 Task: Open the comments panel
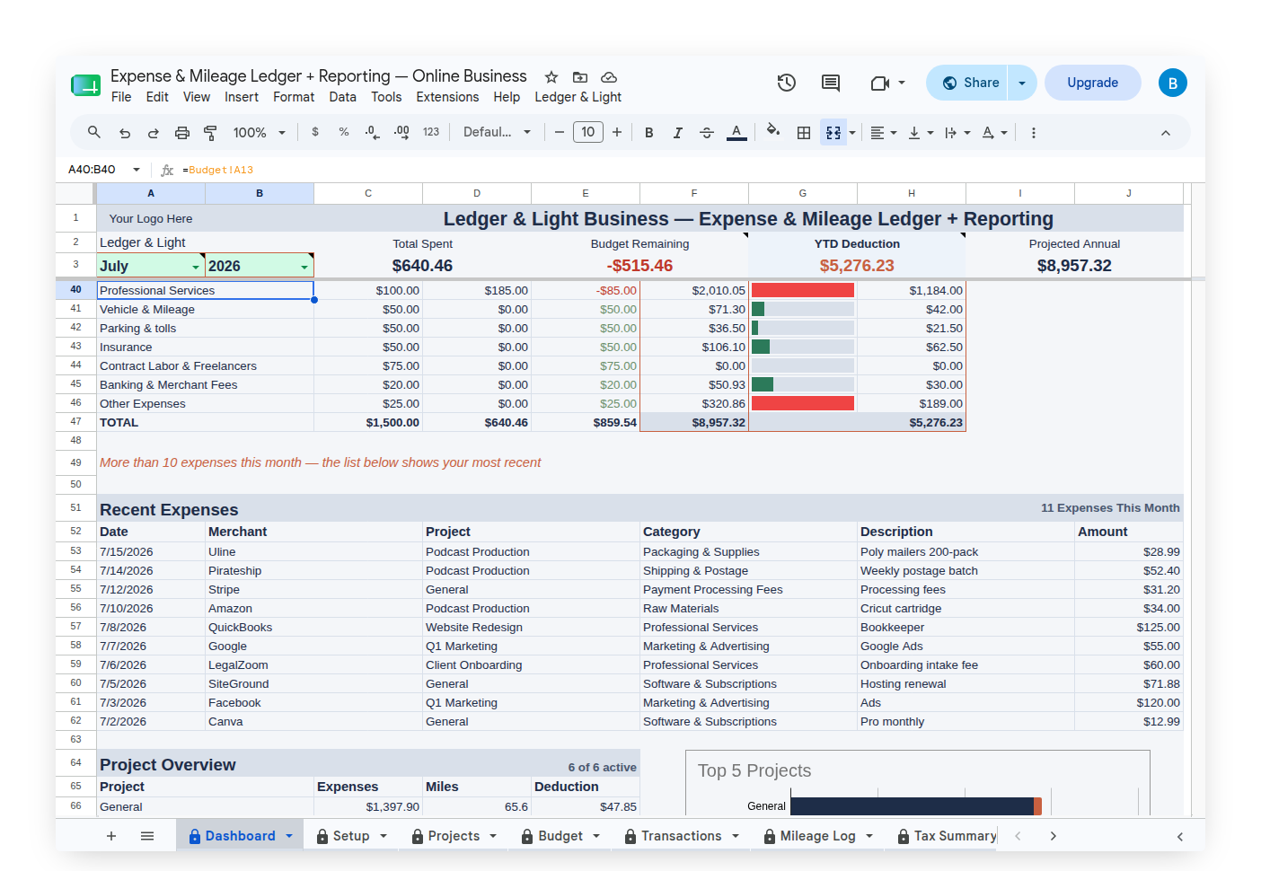831,83
